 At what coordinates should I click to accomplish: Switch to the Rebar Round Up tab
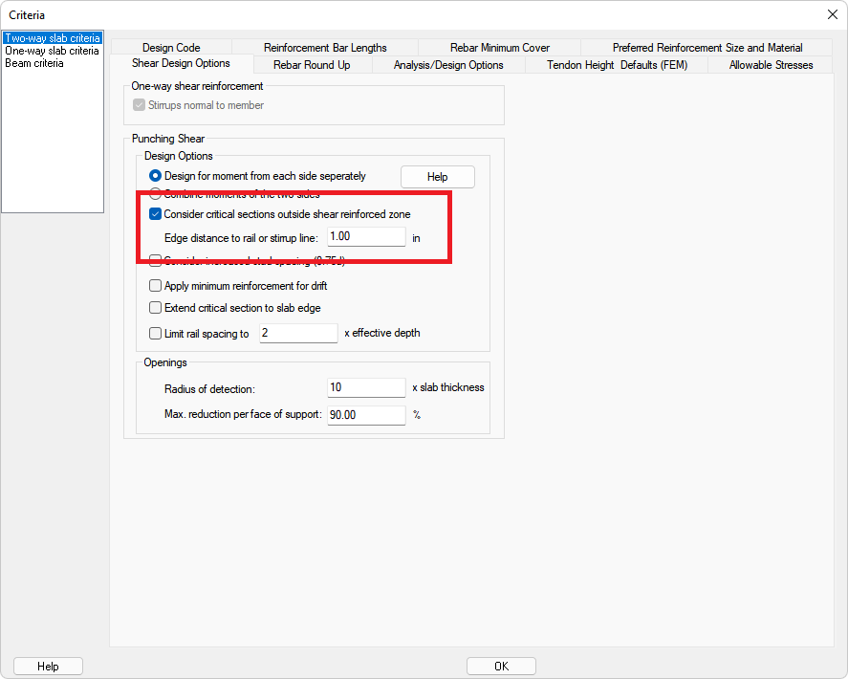coord(312,65)
